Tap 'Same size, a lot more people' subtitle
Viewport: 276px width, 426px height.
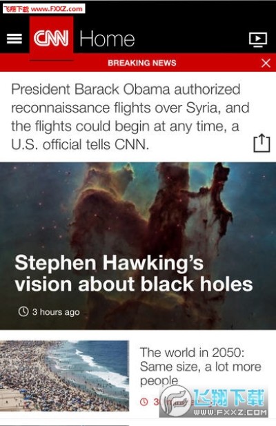200,374
